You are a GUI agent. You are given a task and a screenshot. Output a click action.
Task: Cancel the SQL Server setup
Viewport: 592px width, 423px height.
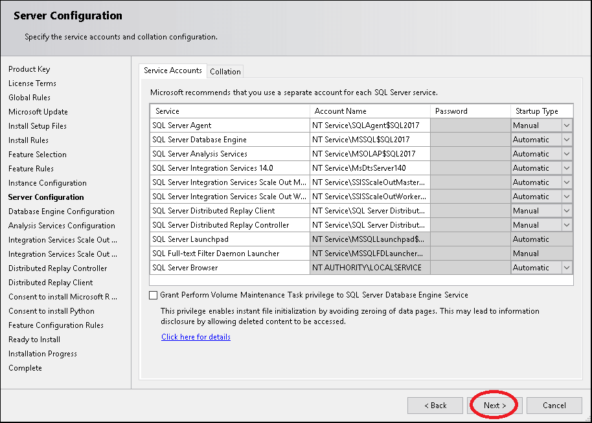pyautogui.click(x=554, y=406)
